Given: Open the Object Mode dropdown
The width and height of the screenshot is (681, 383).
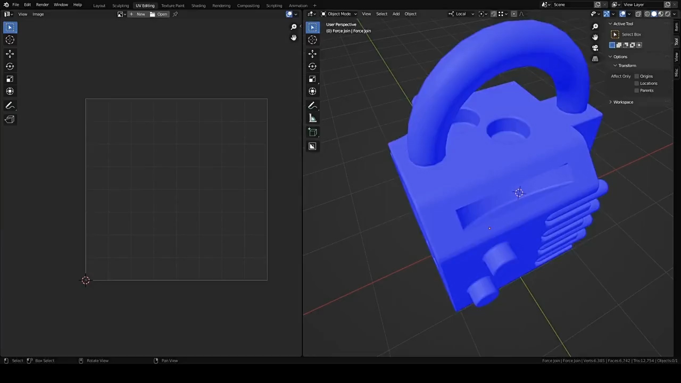Looking at the screenshot, I should tap(339, 14).
